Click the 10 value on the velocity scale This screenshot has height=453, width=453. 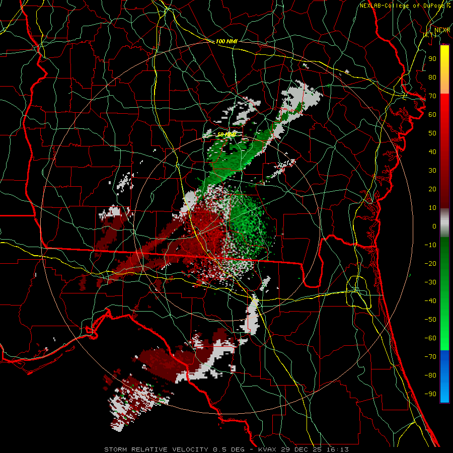432,208
